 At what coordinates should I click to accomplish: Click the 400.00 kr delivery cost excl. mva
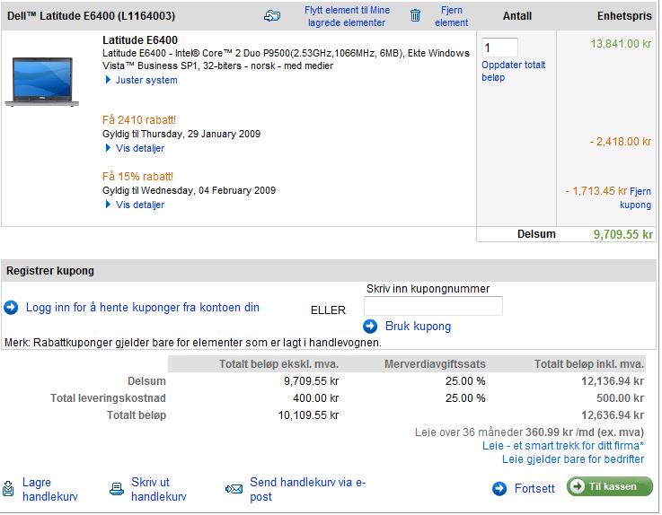[316, 398]
